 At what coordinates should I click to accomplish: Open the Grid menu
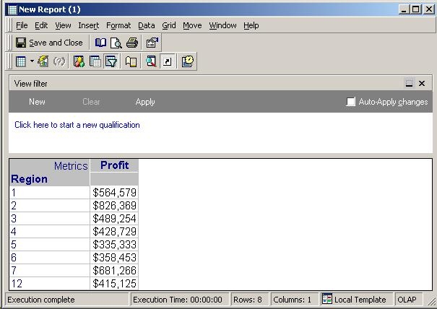pyautogui.click(x=168, y=25)
